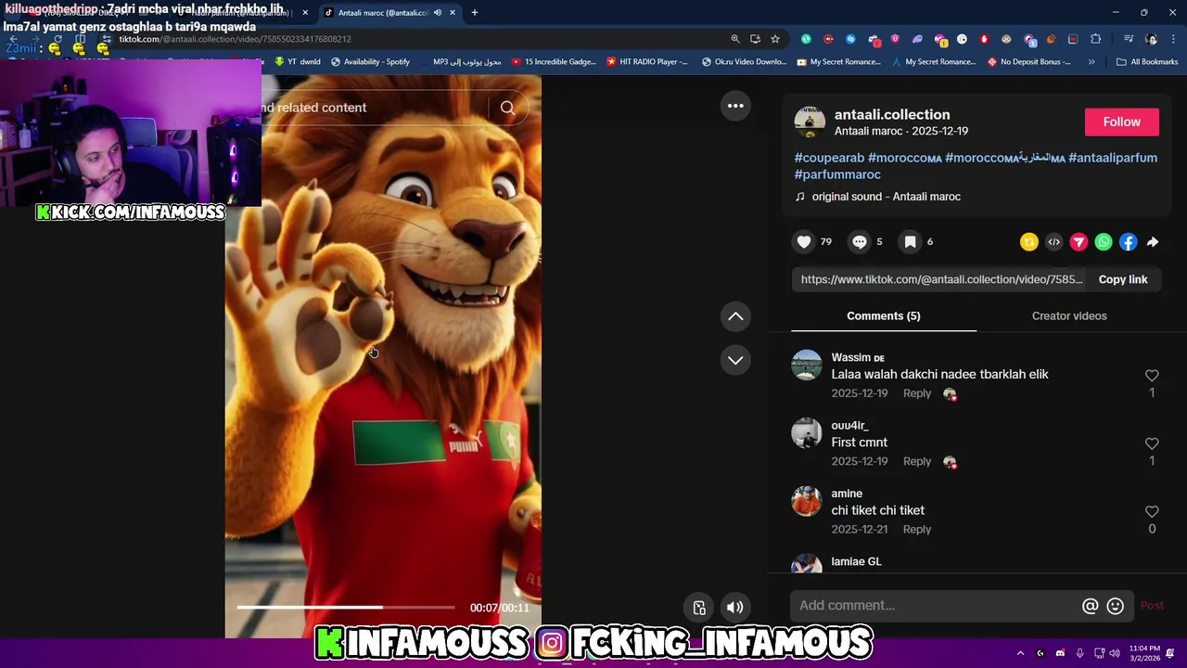Reply to ouu4ir_'s comment

917,461
